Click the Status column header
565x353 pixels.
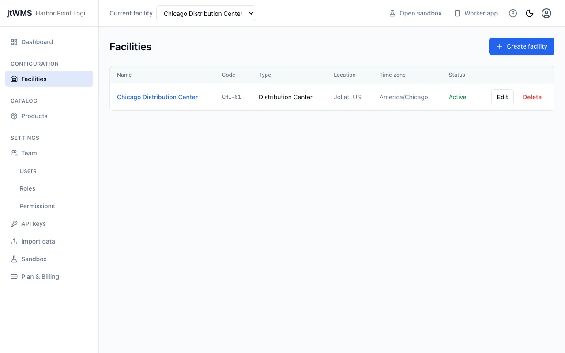457,75
